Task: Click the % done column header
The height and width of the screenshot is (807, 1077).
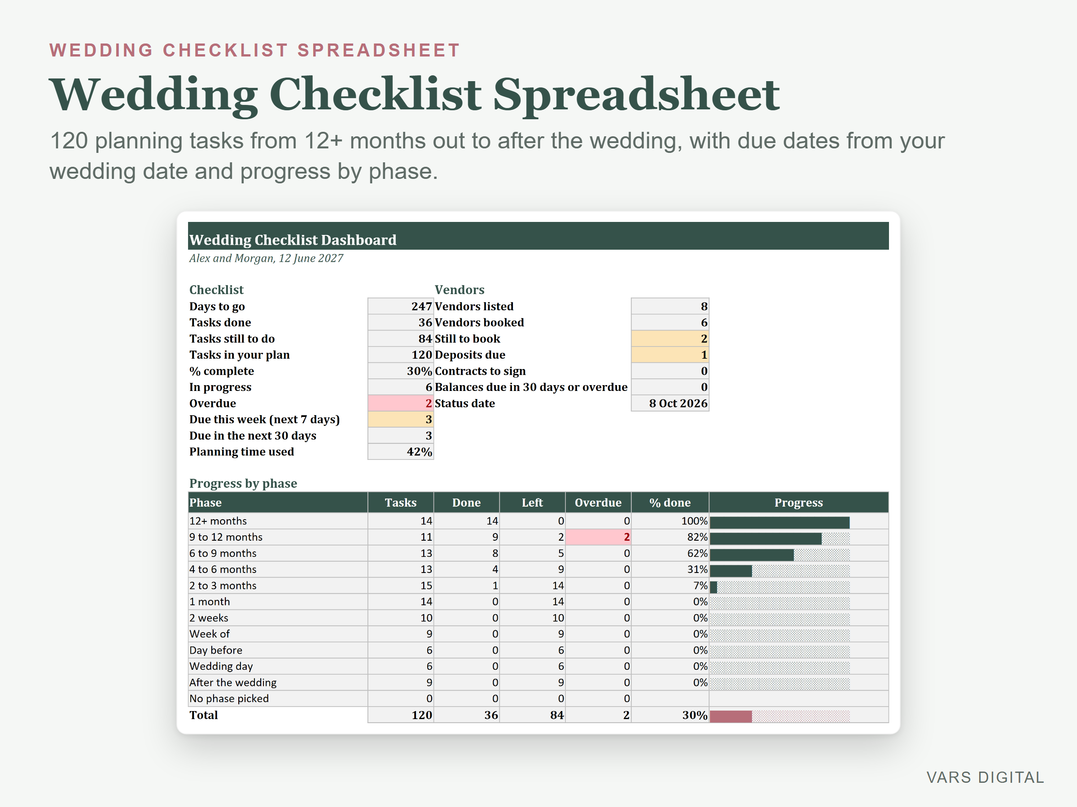Action: pos(670,503)
